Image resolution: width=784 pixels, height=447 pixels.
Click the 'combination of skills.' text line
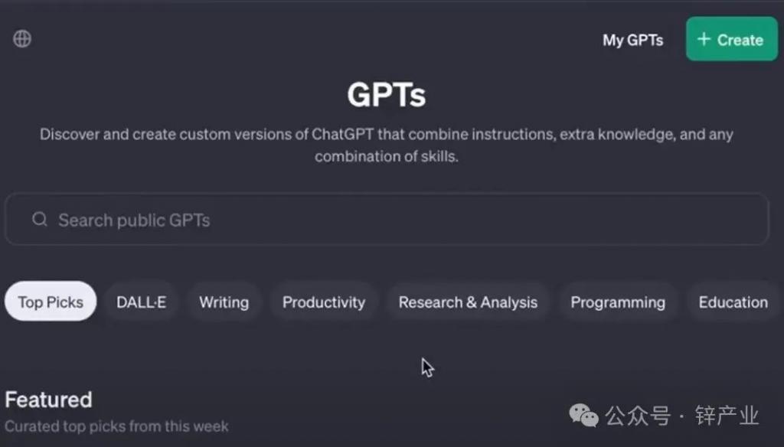click(387, 156)
